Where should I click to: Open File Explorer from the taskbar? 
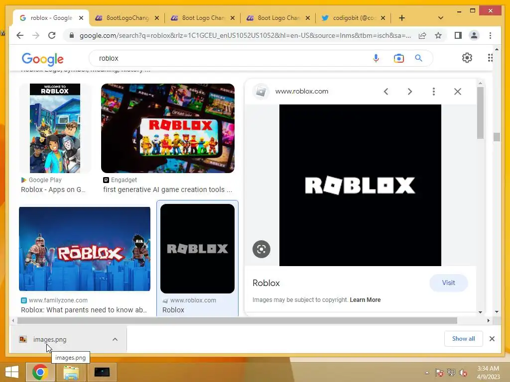coord(71,372)
